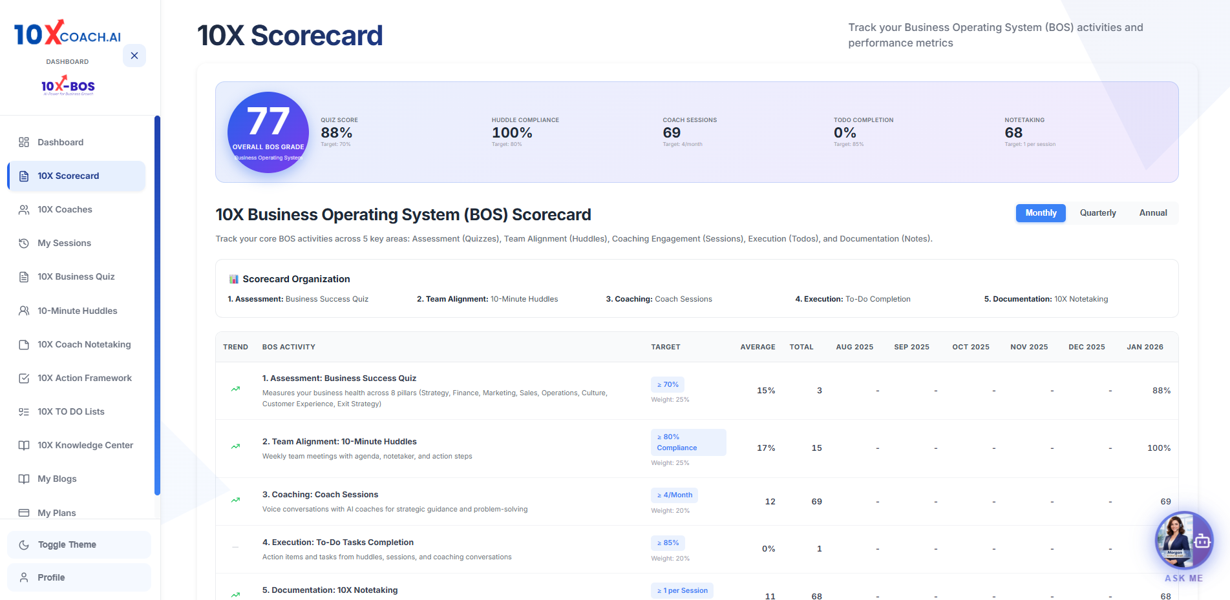Open My Blogs from sidebar
This screenshot has width=1230, height=600.
click(57, 479)
